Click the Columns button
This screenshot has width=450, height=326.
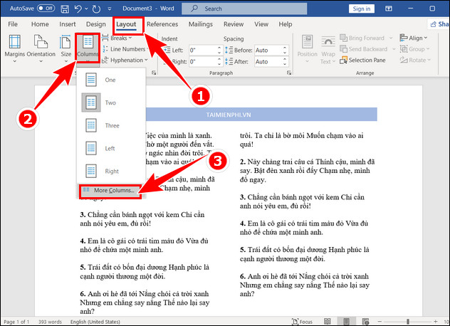click(x=88, y=48)
